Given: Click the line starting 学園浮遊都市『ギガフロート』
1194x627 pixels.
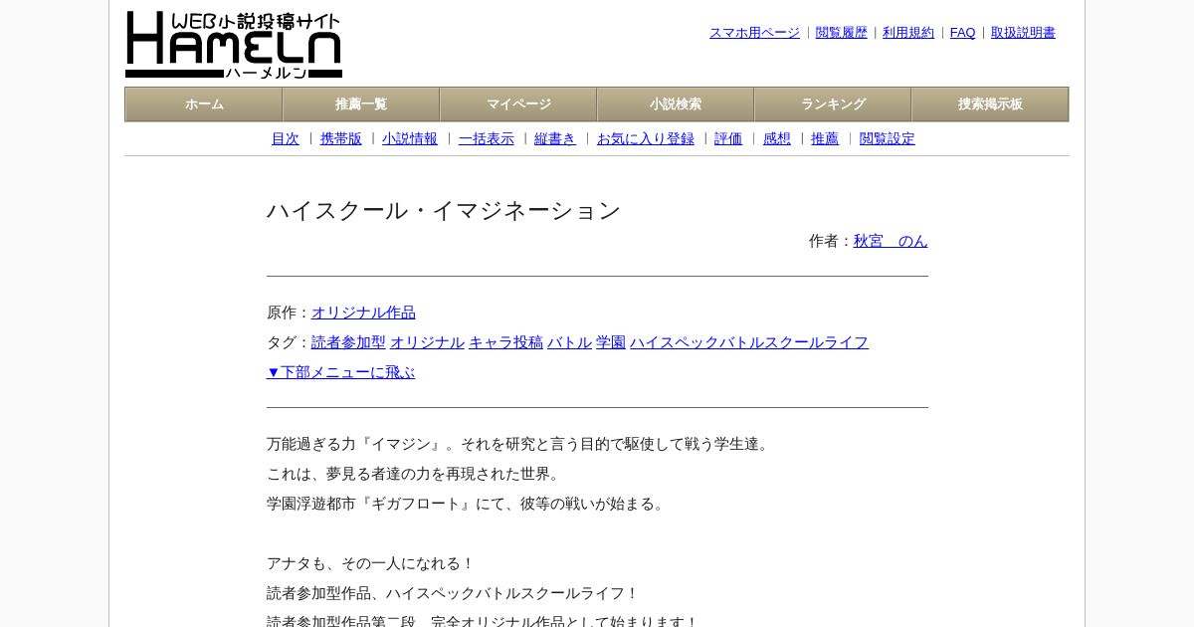Looking at the screenshot, I should coord(468,504).
